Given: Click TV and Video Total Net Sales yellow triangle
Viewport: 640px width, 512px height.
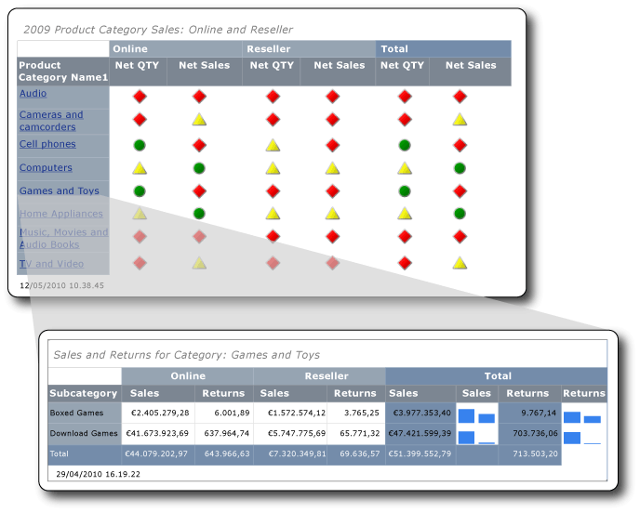Looking at the screenshot, I should coord(460,263).
